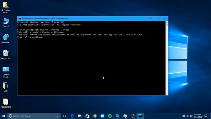The height and width of the screenshot is (119, 211).
Task: Open the taskbar clock and date
Action: pos(198,116)
